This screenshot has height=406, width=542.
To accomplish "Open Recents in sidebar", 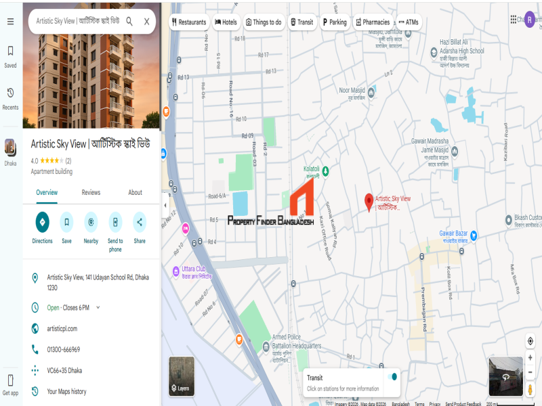I will point(10,99).
